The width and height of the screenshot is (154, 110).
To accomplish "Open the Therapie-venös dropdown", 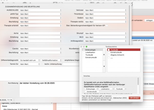I will pyautogui.click(x=105, y=22).
